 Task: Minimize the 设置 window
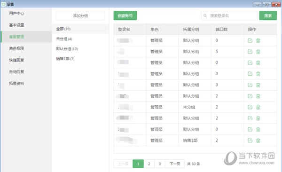[x=257, y=4]
